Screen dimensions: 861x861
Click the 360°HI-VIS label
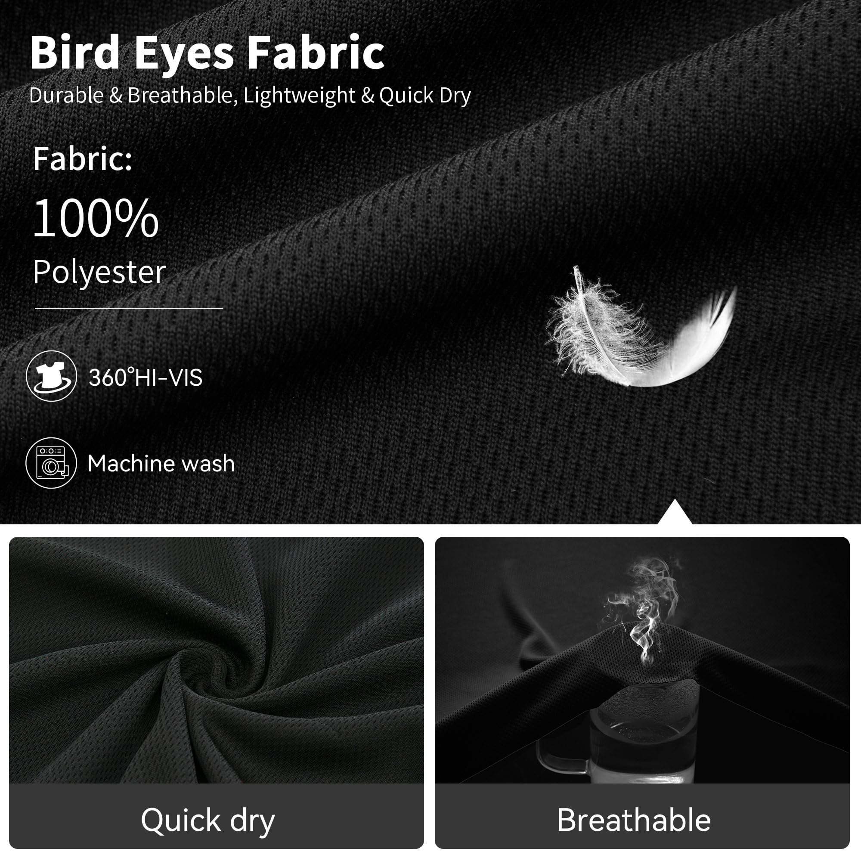(x=145, y=377)
